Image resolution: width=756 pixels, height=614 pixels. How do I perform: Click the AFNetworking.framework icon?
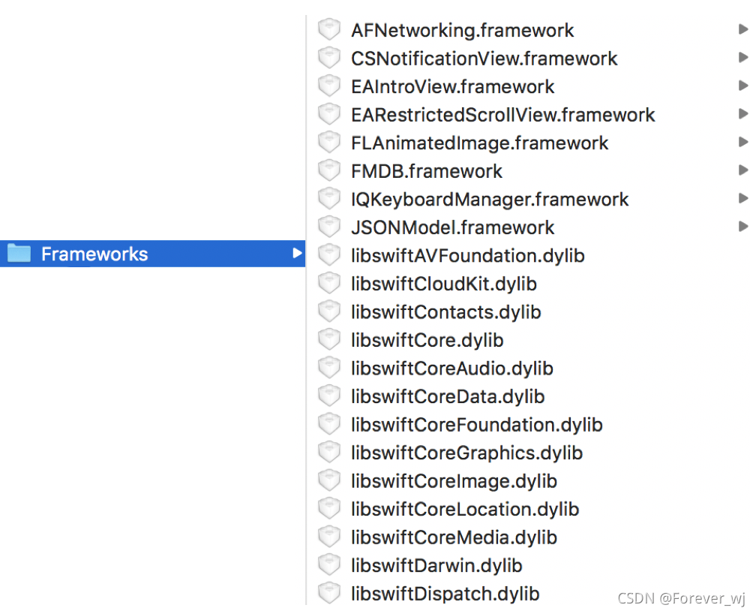(329, 29)
